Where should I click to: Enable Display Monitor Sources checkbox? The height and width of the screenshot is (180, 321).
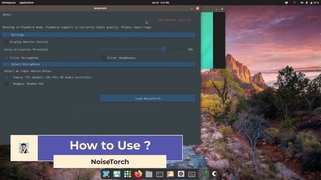7,42
